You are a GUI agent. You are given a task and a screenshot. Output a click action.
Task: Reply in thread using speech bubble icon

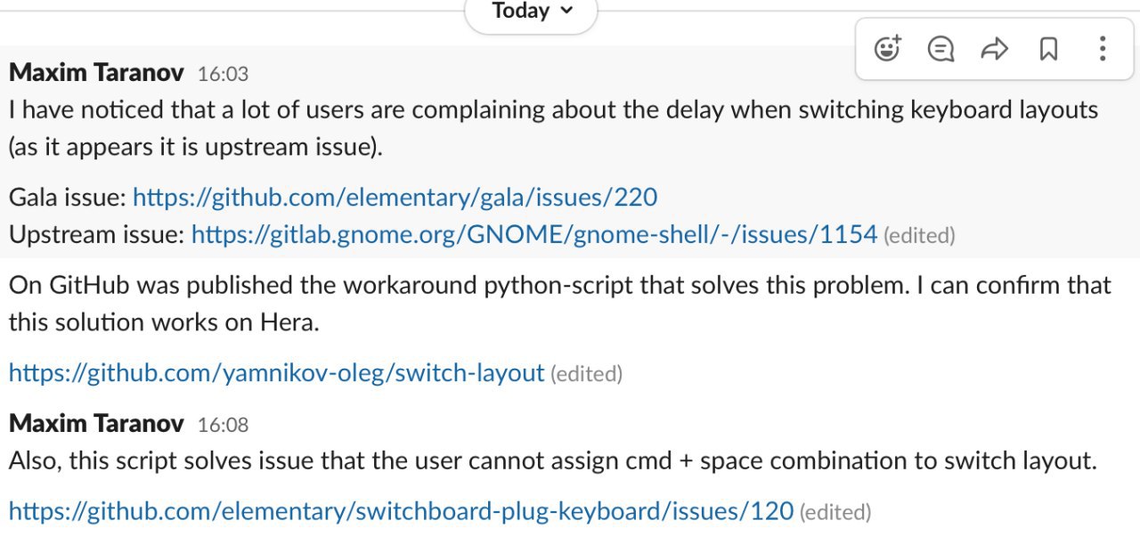(940, 49)
